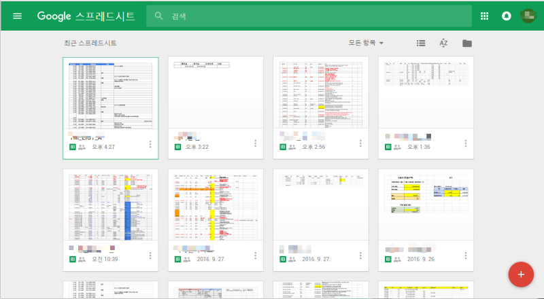Click Sheets icon on 오전 10:39 card
The height and width of the screenshot is (299, 544).
pos(73,259)
